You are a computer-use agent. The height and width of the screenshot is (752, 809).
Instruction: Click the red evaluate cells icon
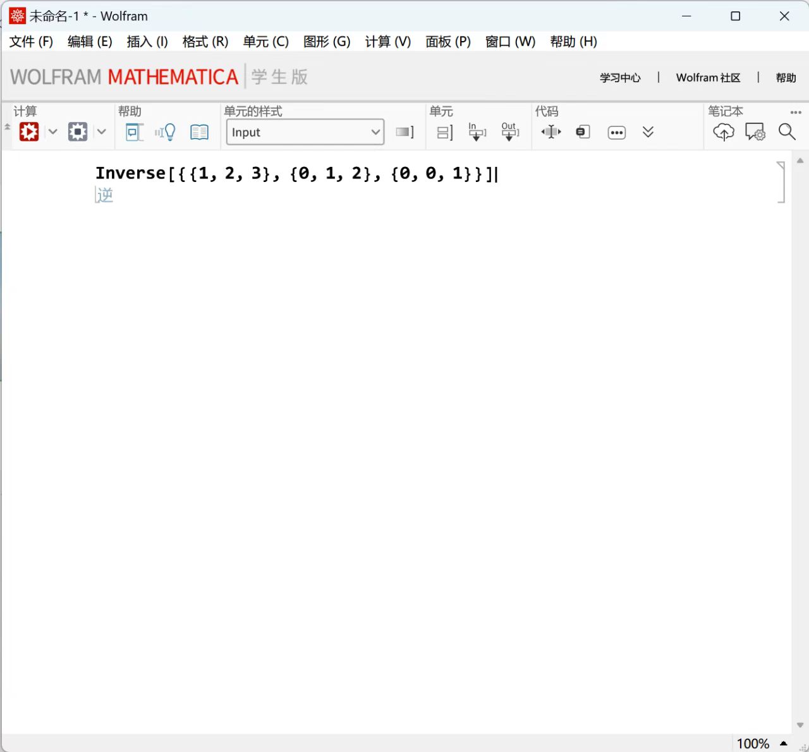tap(29, 132)
